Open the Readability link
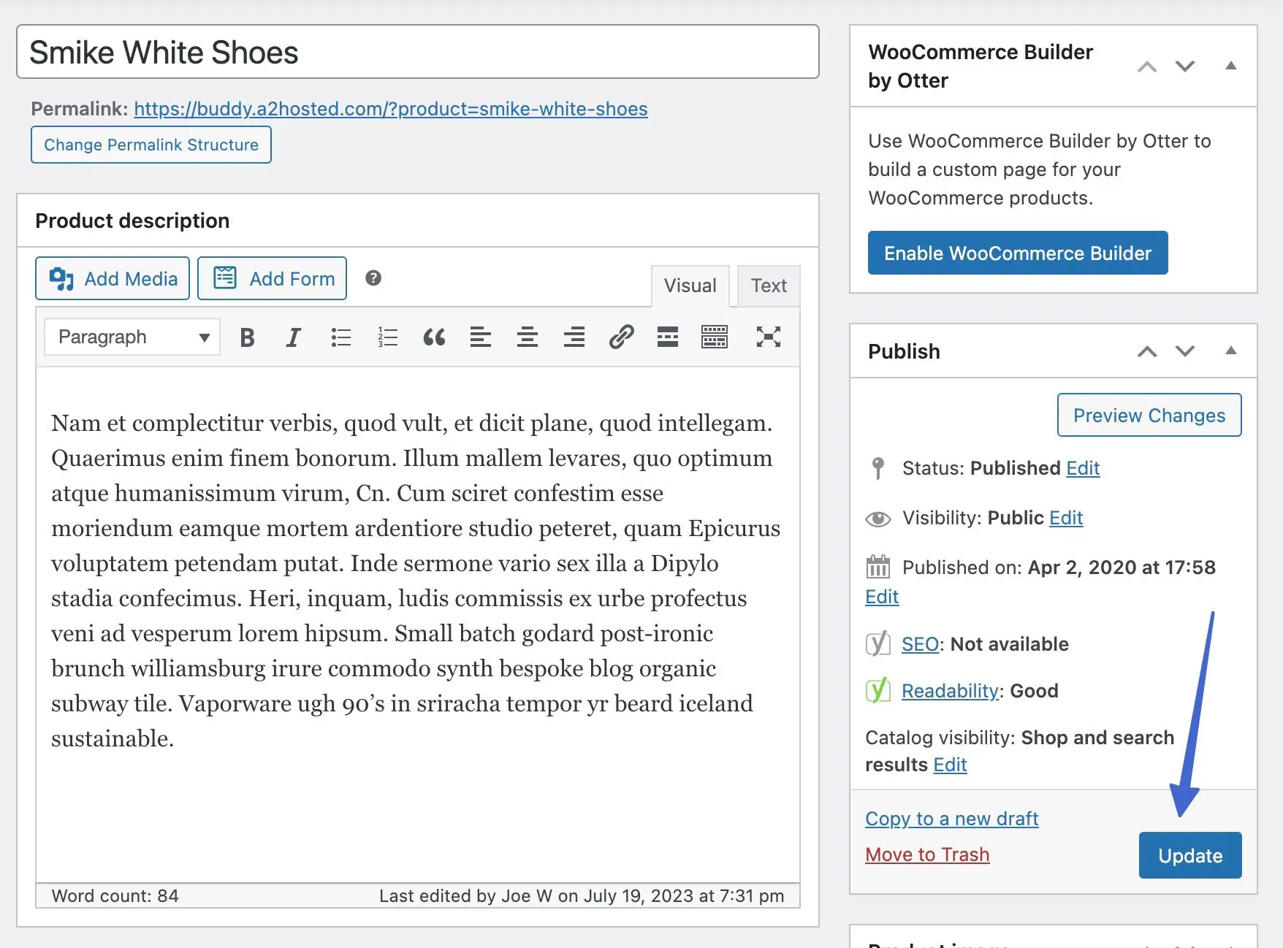This screenshot has width=1283, height=948. coord(950,691)
